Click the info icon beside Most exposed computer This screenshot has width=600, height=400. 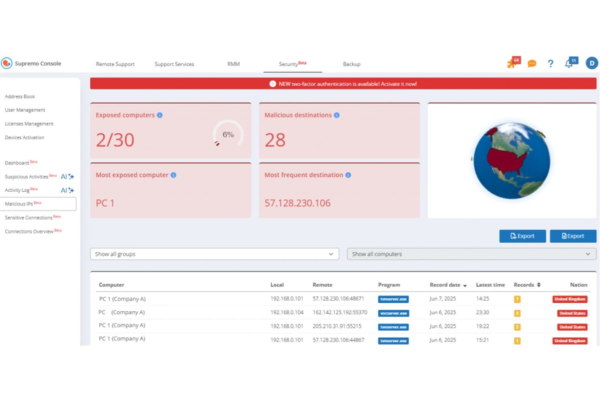[174, 175]
